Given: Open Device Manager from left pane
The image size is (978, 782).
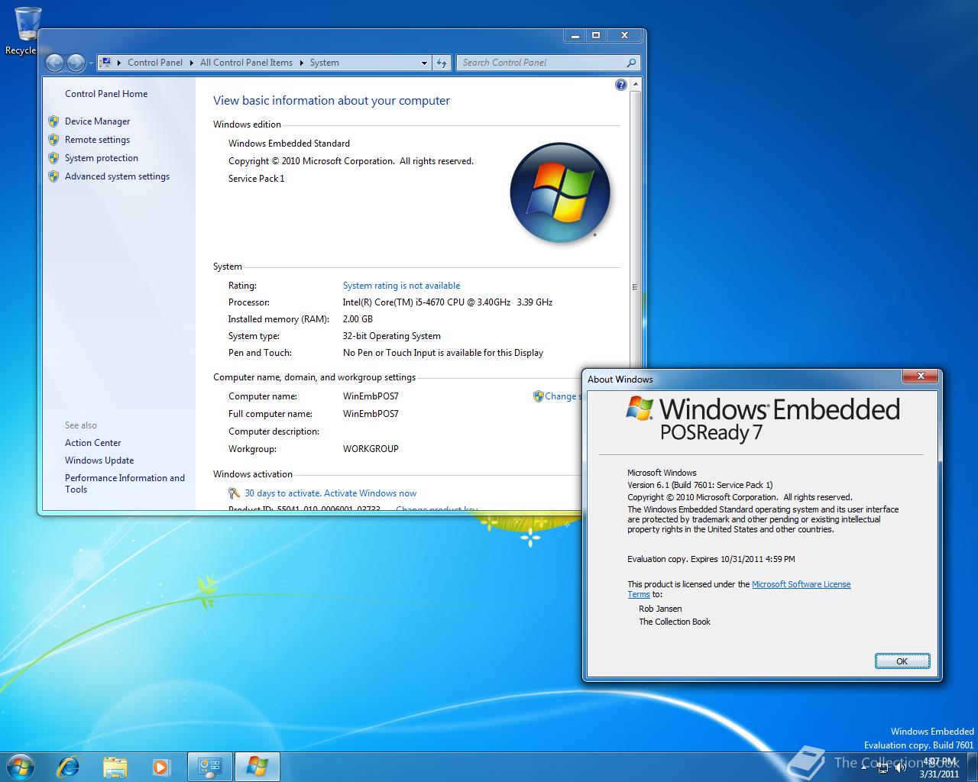Looking at the screenshot, I should coord(97,121).
